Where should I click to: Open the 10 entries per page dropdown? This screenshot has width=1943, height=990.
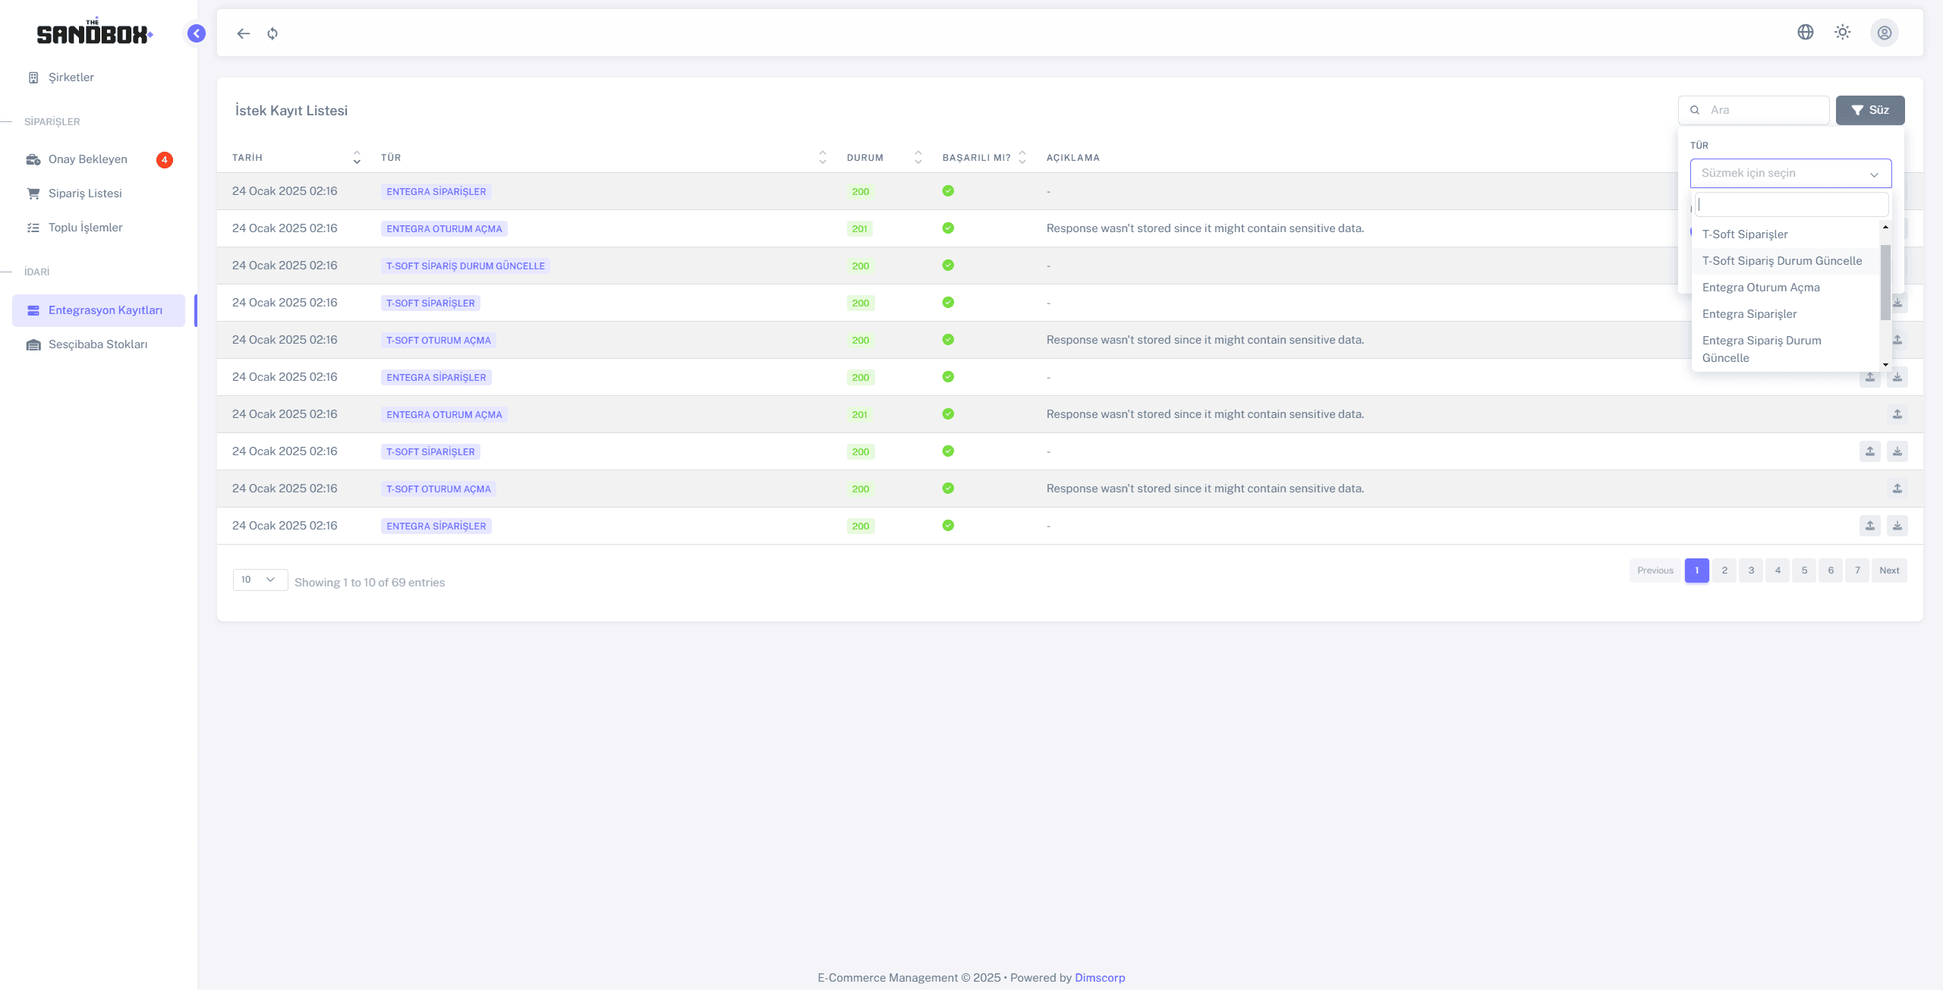click(x=260, y=580)
